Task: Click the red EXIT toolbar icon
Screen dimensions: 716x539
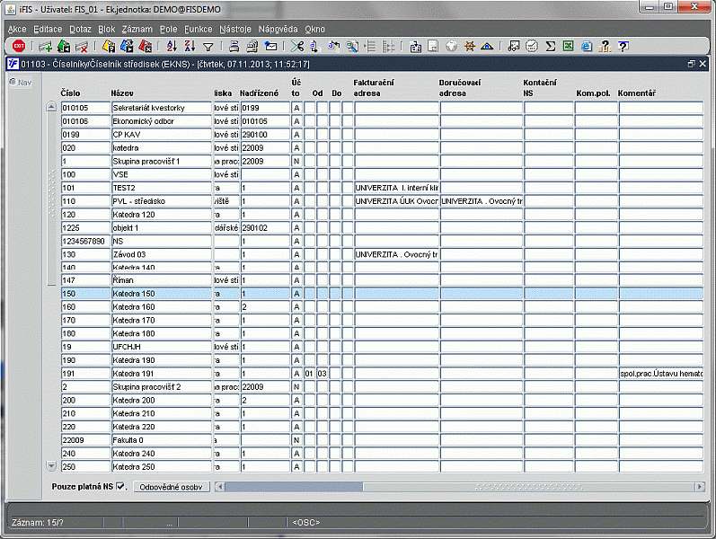Action: click(19, 46)
